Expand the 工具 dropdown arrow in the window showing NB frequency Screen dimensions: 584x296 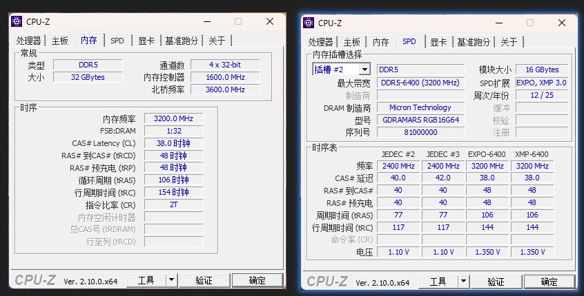170,280
